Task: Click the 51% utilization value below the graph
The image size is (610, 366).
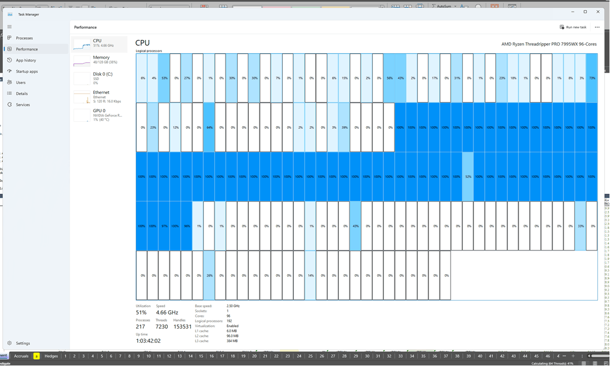Action: (x=141, y=313)
